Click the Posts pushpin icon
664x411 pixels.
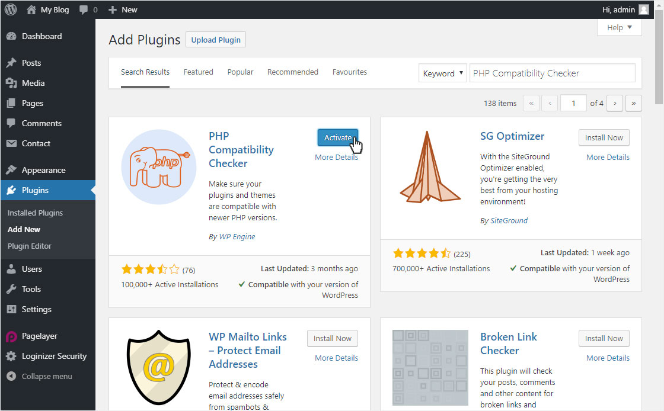coord(11,63)
